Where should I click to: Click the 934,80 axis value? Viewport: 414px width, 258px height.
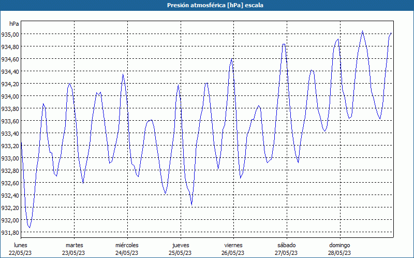(10, 46)
